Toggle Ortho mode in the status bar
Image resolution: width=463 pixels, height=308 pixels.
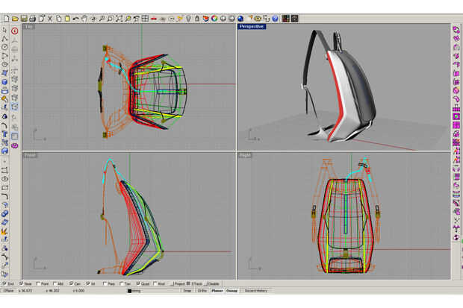202,290
